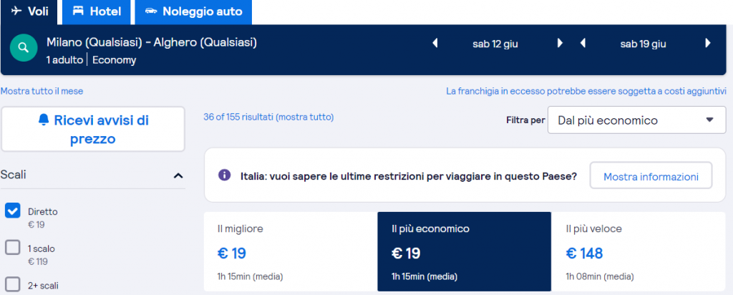This screenshot has width=733, height=295.
Task: Advance departure date past sab 12 giu
Action: click(x=560, y=44)
